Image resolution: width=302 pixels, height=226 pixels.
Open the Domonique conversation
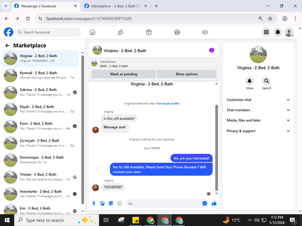tap(40, 160)
